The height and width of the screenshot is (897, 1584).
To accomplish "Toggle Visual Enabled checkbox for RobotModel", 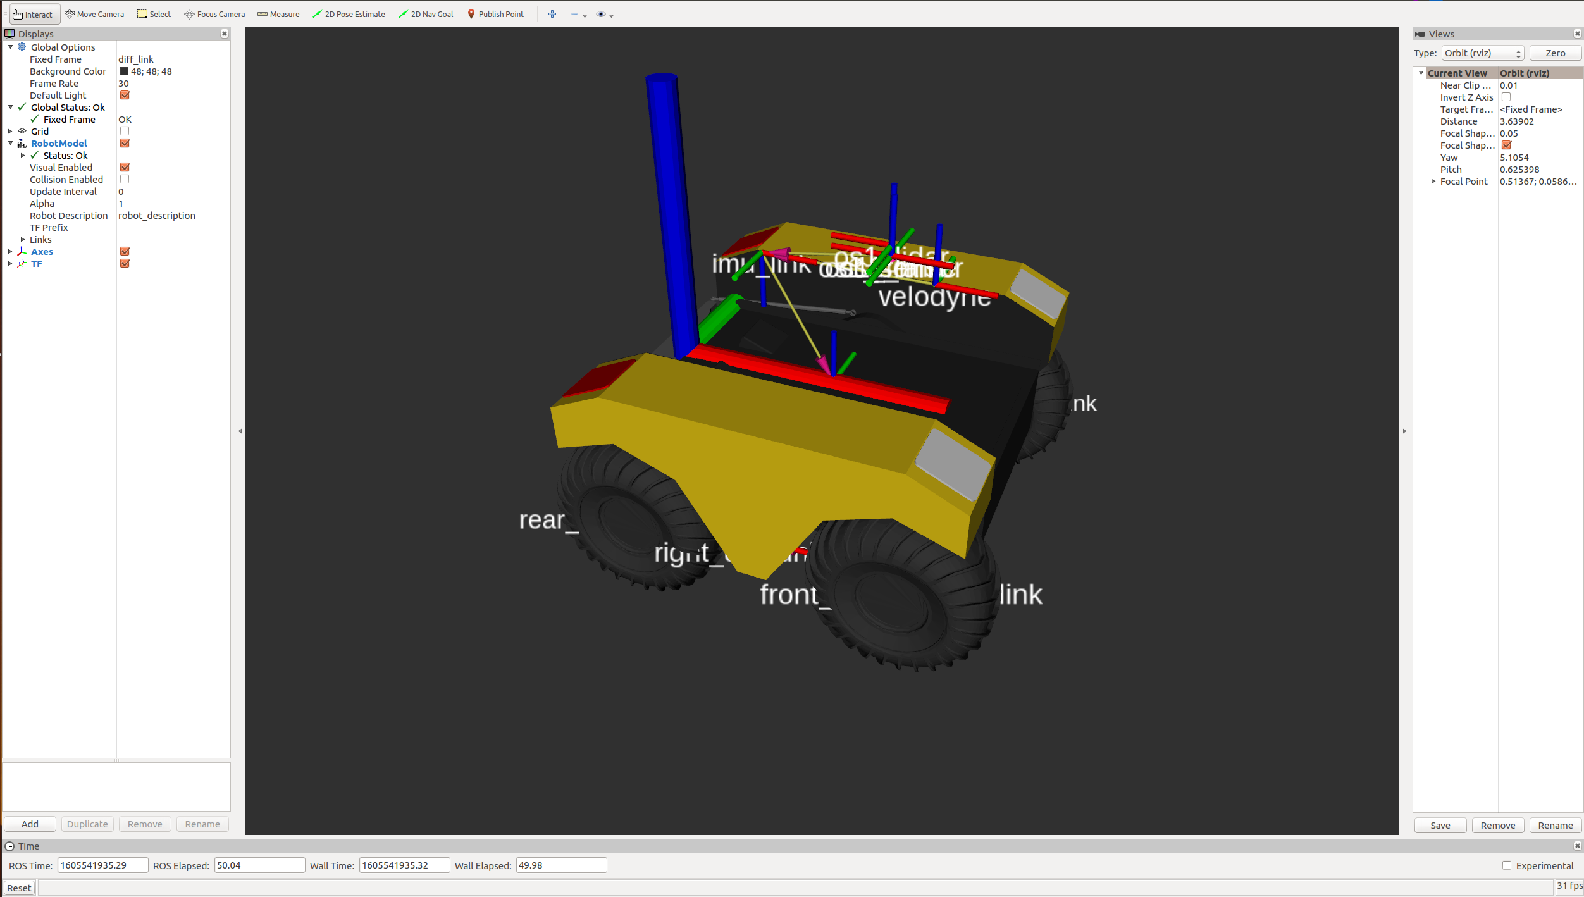I will (125, 168).
